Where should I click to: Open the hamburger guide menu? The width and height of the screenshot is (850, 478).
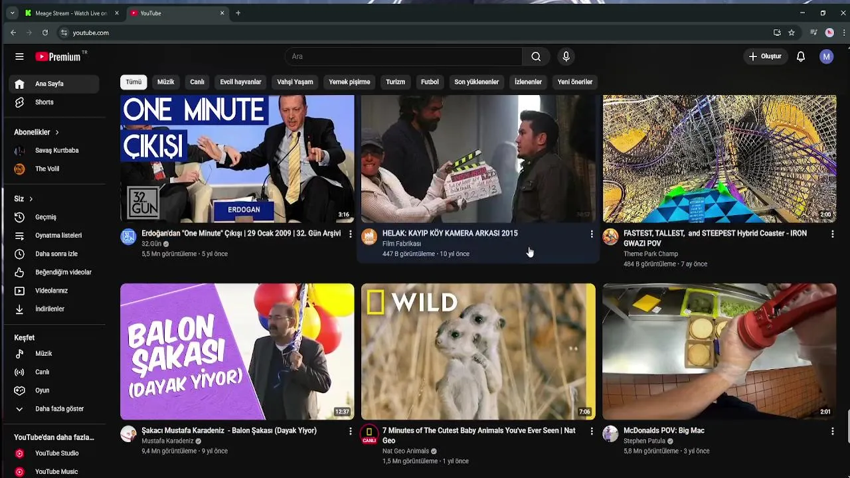pos(19,56)
